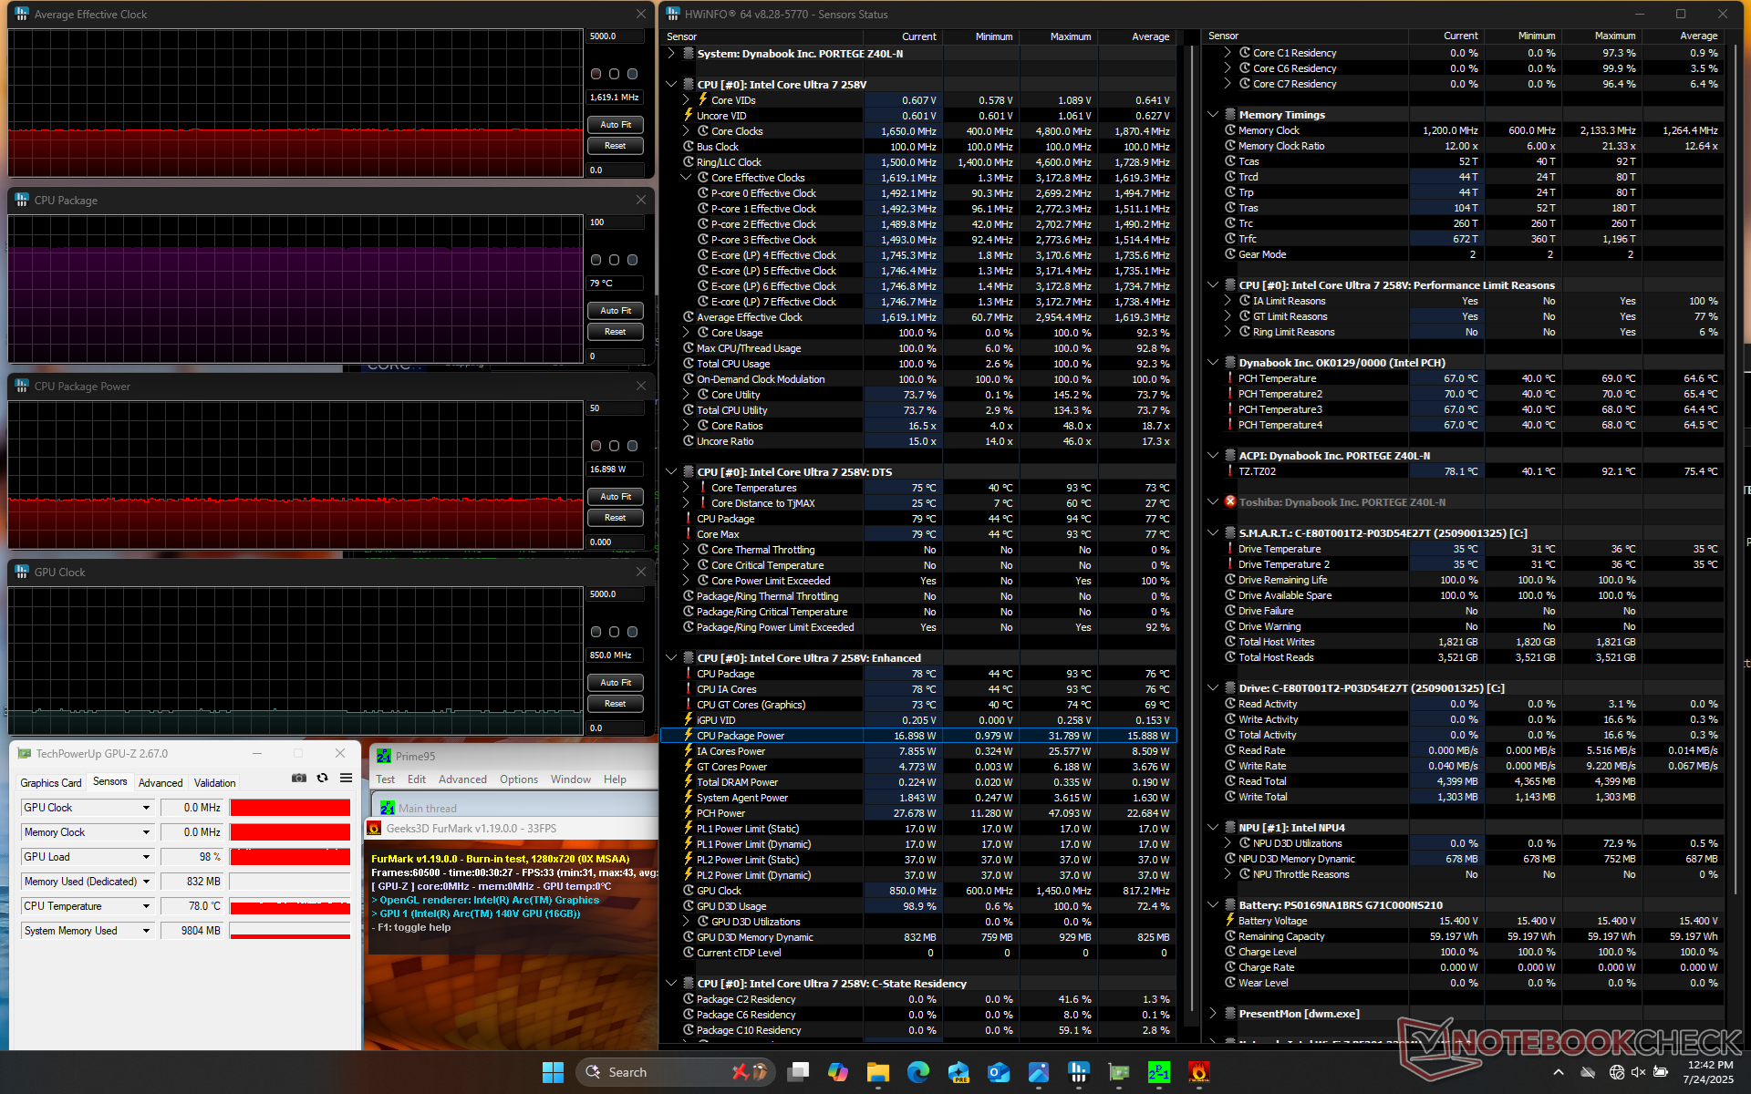Click Reset in Average Effective Clock graph
Viewport: 1751px width, 1094px height.
tap(616, 146)
